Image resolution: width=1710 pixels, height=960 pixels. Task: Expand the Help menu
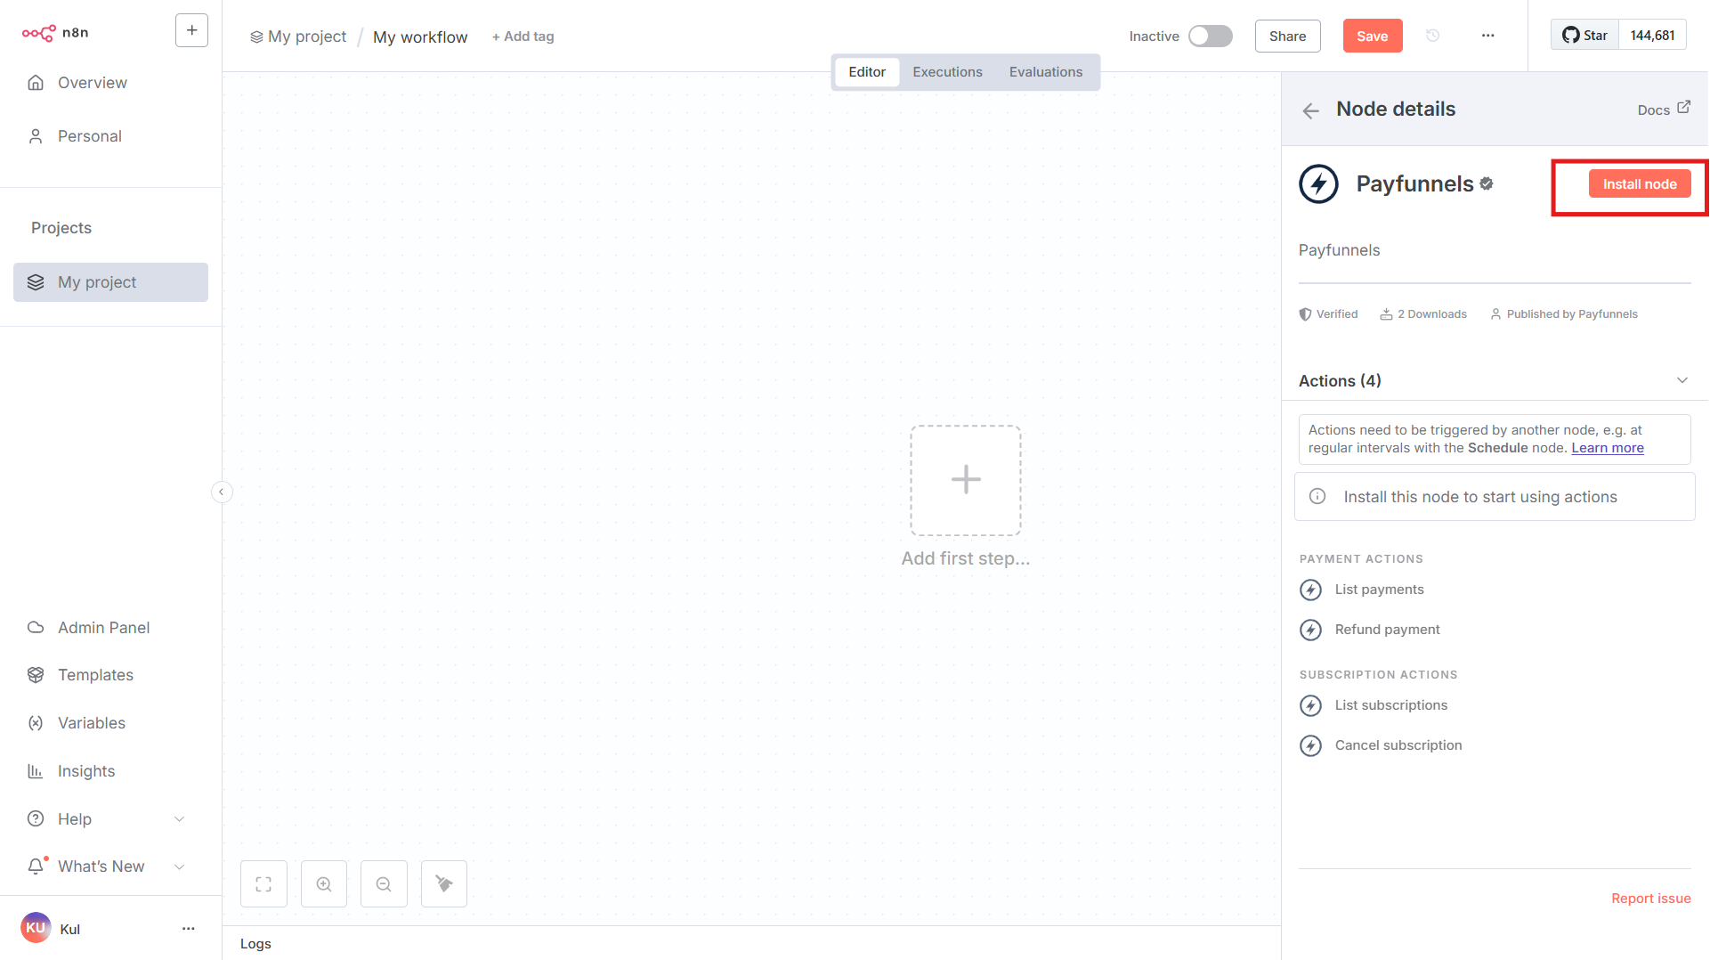110,819
